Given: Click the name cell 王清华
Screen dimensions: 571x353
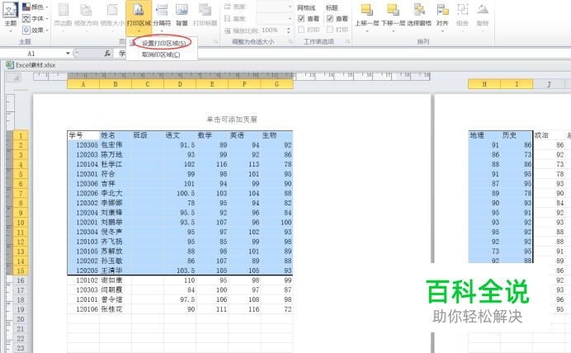Looking at the screenshot, I should point(115,271).
